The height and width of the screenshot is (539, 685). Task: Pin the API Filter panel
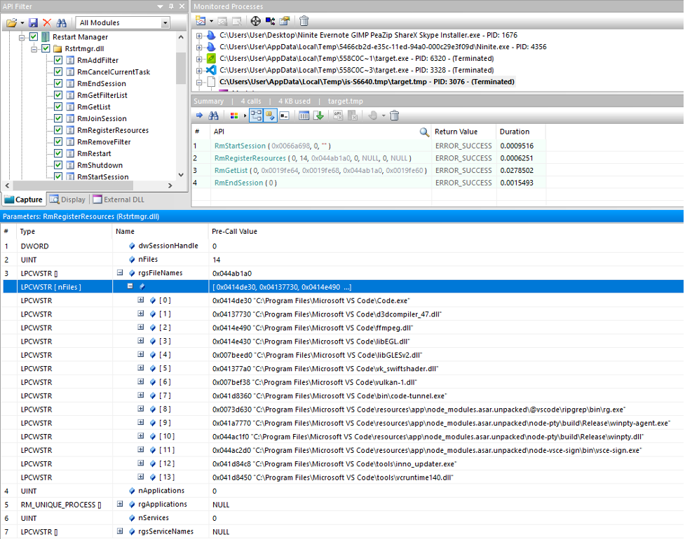[171, 6]
